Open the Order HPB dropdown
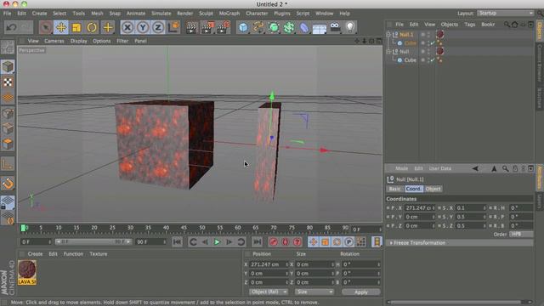Image resolution: width=544 pixels, height=306 pixels. coord(521,235)
